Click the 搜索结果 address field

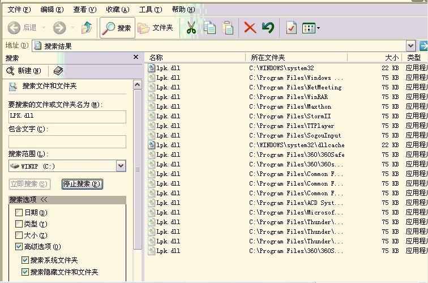[219, 46]
